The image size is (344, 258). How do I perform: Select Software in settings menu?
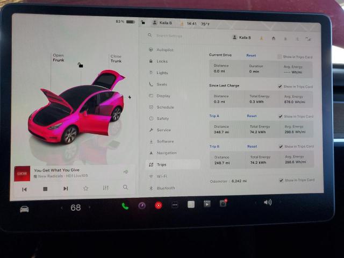164,141
